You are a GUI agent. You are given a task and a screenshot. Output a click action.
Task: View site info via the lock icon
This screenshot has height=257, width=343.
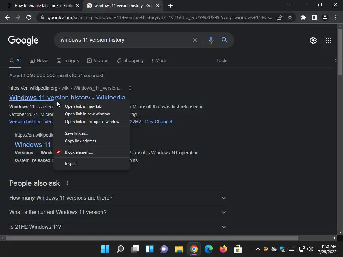42,17
